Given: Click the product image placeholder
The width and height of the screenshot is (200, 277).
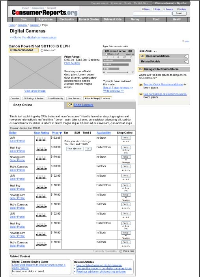Looking at the screenshot, I should click(35, 72).
